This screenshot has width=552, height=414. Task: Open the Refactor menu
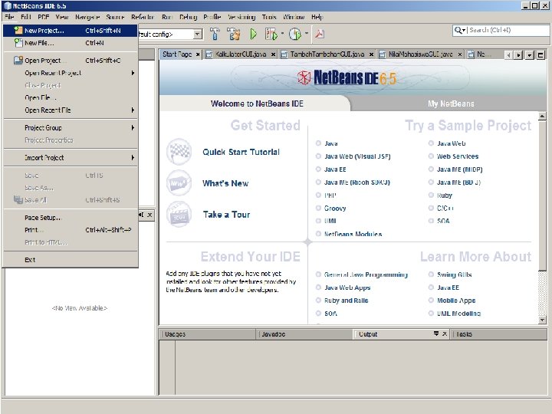click(143, 17)
